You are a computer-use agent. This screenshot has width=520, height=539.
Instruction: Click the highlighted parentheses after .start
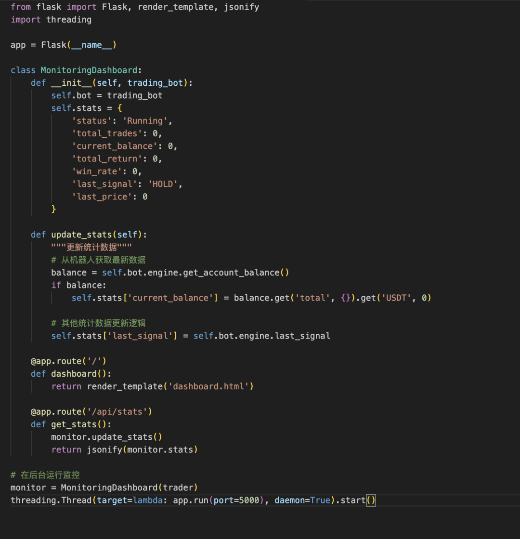click(x=371, y=500)
